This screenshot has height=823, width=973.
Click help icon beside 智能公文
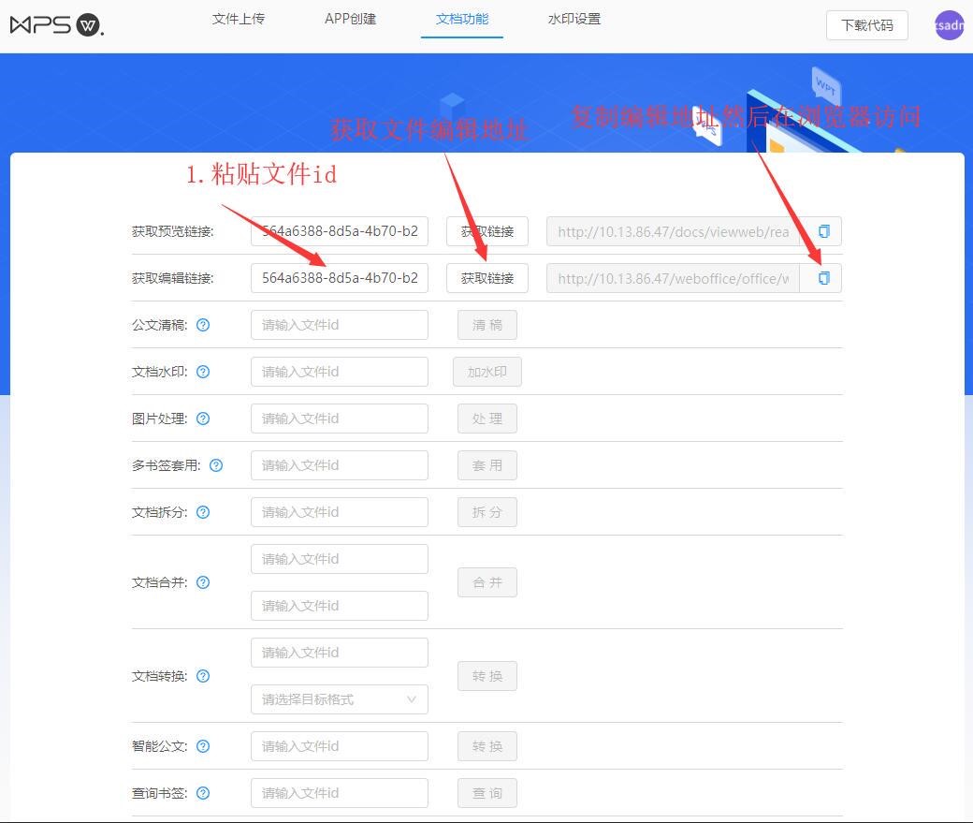[203, 746]
